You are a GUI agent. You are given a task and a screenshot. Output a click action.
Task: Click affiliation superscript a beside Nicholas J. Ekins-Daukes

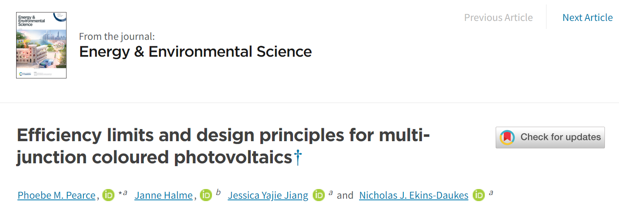[x=491, y=193]
